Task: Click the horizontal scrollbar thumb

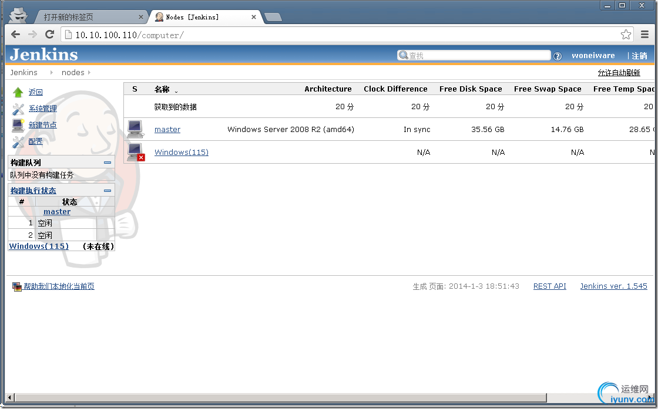Action: tap(281, 397)
